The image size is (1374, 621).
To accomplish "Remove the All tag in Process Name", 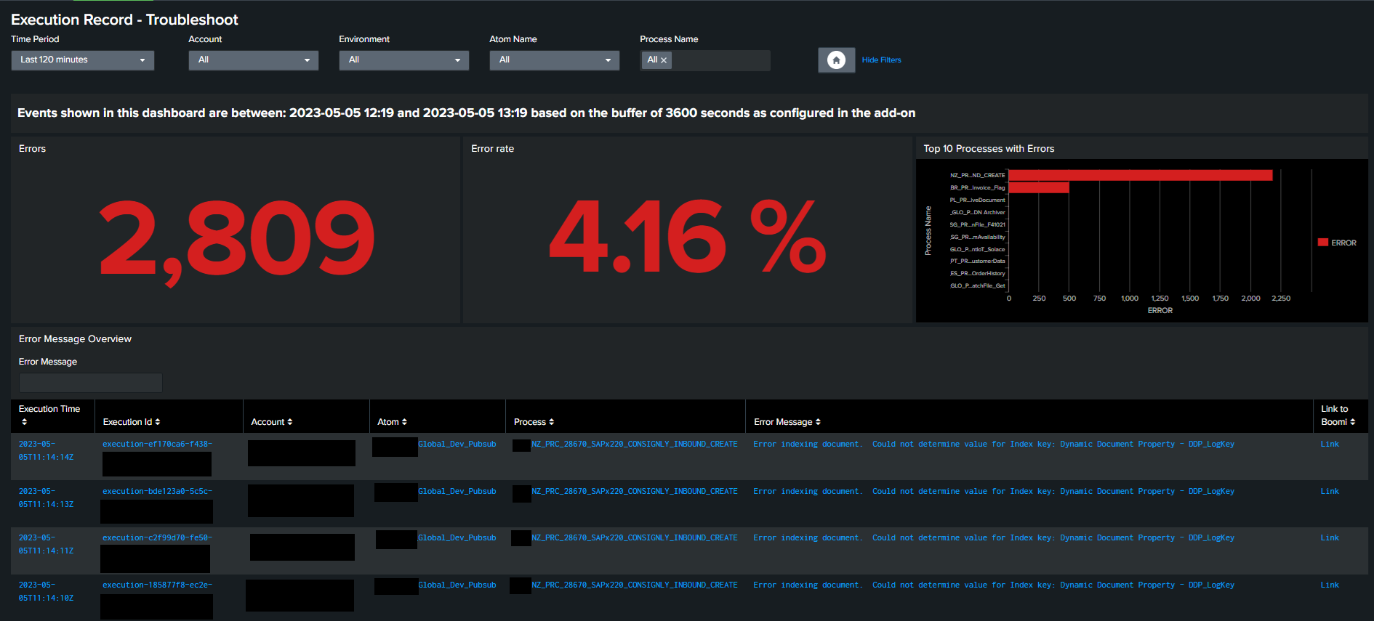I will [x=664, y=60].
